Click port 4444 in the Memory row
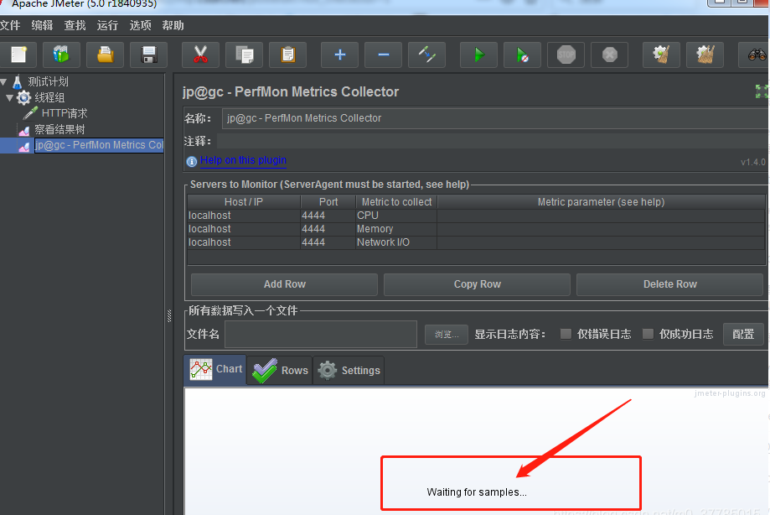Viewport: 770px width, 515px height. pyautogui.click(x=328, y=229)
